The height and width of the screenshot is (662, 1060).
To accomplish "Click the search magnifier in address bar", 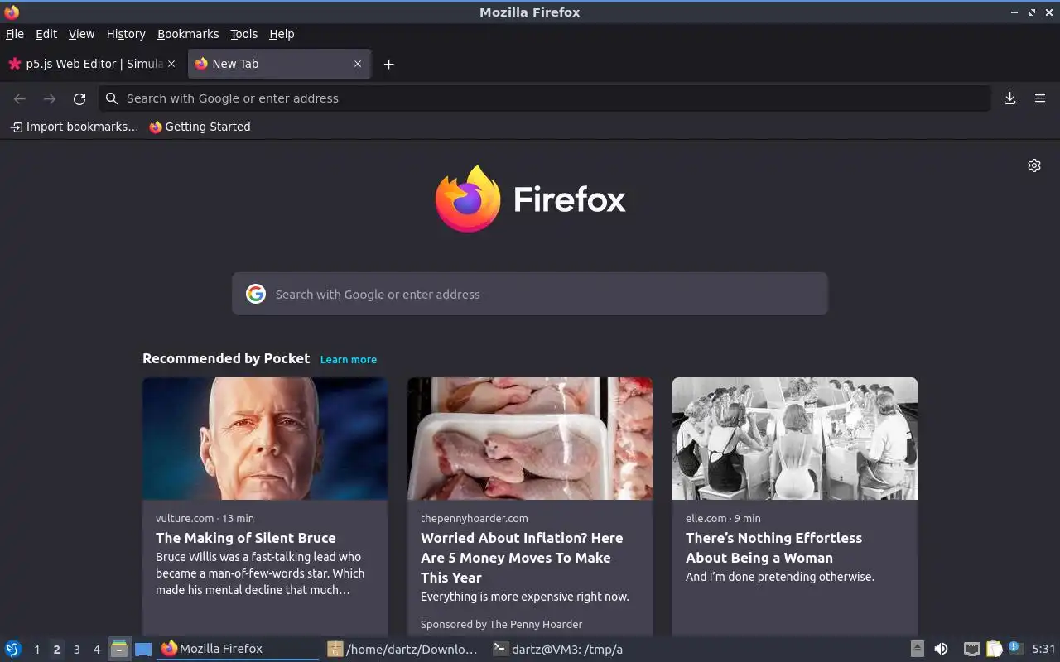I will [x=112, y=98].
